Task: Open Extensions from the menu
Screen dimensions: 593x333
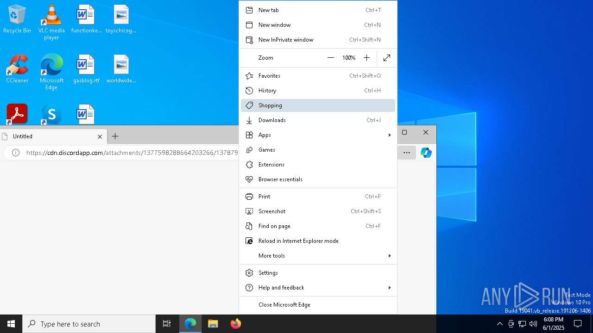Action: pos(318,165)
